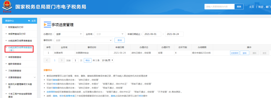The height and width of the screenshot is (98, 271).
Task: Click the 事项进度管理 heading icon
Action: point(47,25)
